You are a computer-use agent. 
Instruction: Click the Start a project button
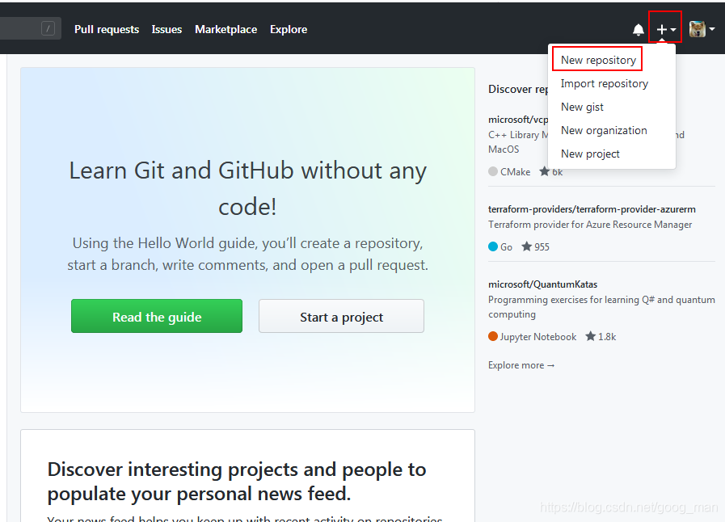pyautogui.click(x=341, y=316)
